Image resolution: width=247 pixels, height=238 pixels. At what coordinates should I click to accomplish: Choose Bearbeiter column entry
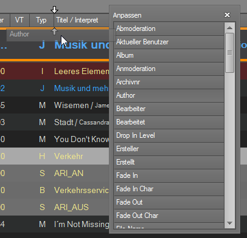coord(169,109)
